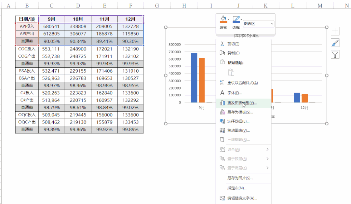This screenshot has width=351, height=204.
Task: Open the Fill color dropdown arrow
Action: pyautogui.click(x=229, y=20)
